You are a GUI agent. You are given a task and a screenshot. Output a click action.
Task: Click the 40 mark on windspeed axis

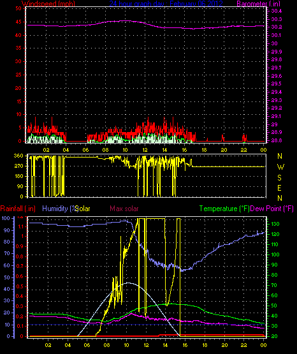click(18, 36)
